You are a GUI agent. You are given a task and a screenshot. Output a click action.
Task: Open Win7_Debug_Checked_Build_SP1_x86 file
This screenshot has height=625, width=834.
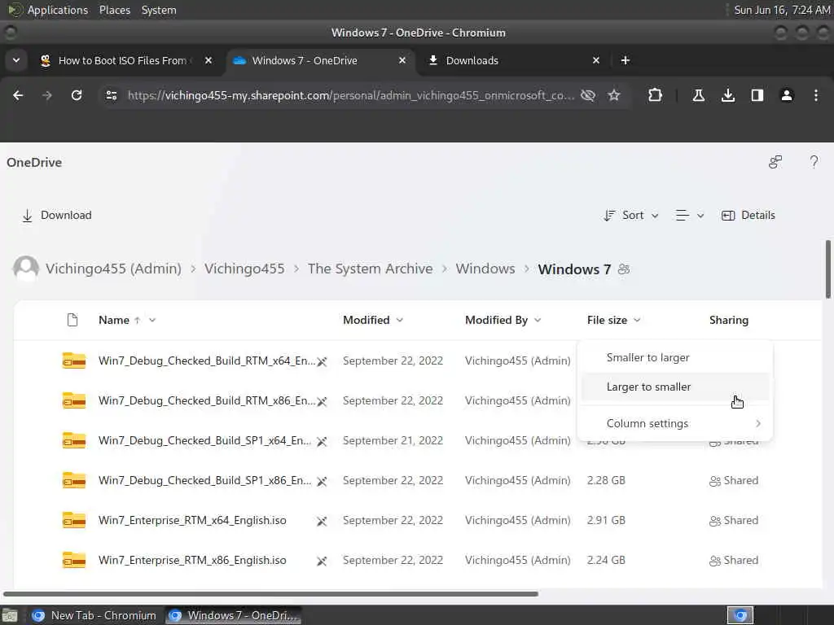point(204,480)
